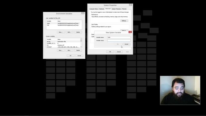
Task: Open Performance Settings in System Properties
Action: (124, 21)
